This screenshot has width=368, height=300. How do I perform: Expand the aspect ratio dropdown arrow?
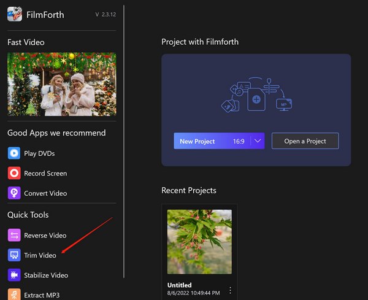(x=258, y=141)
